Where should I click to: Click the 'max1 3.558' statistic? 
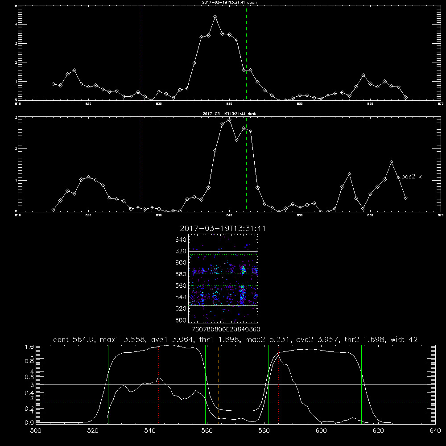[x=121, y=339]
